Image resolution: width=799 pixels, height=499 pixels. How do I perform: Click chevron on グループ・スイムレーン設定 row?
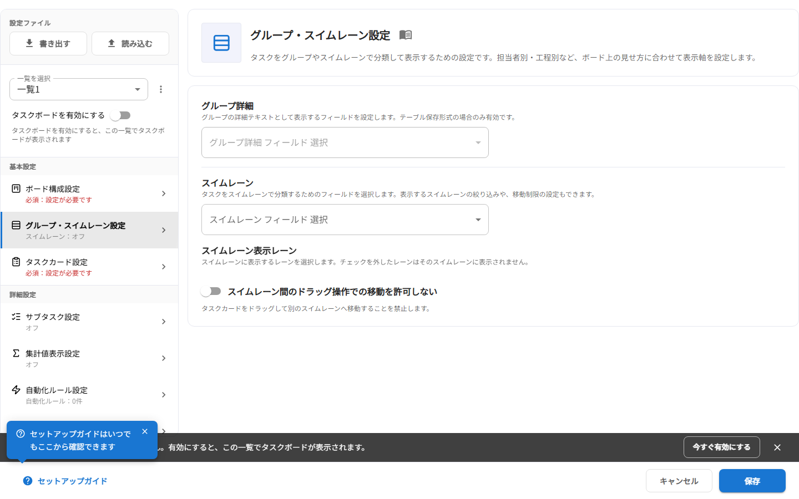tap(164, 230)
